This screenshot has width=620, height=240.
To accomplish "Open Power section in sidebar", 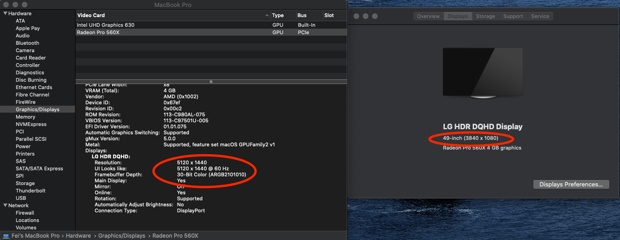I will pos(23,146).
